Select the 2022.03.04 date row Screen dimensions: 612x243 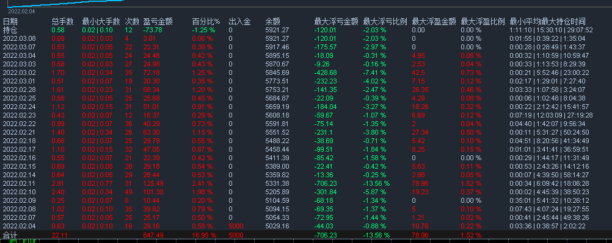tap(19, 55)
